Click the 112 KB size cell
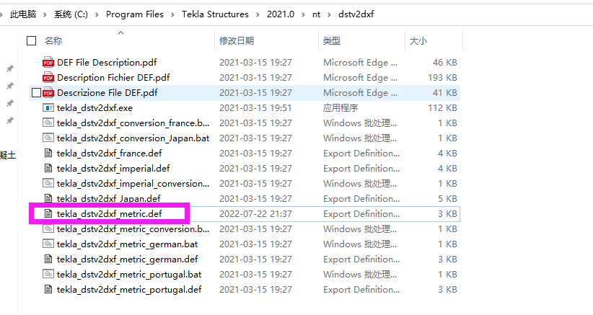The image size is (593, 315). (x=442, y=108)
